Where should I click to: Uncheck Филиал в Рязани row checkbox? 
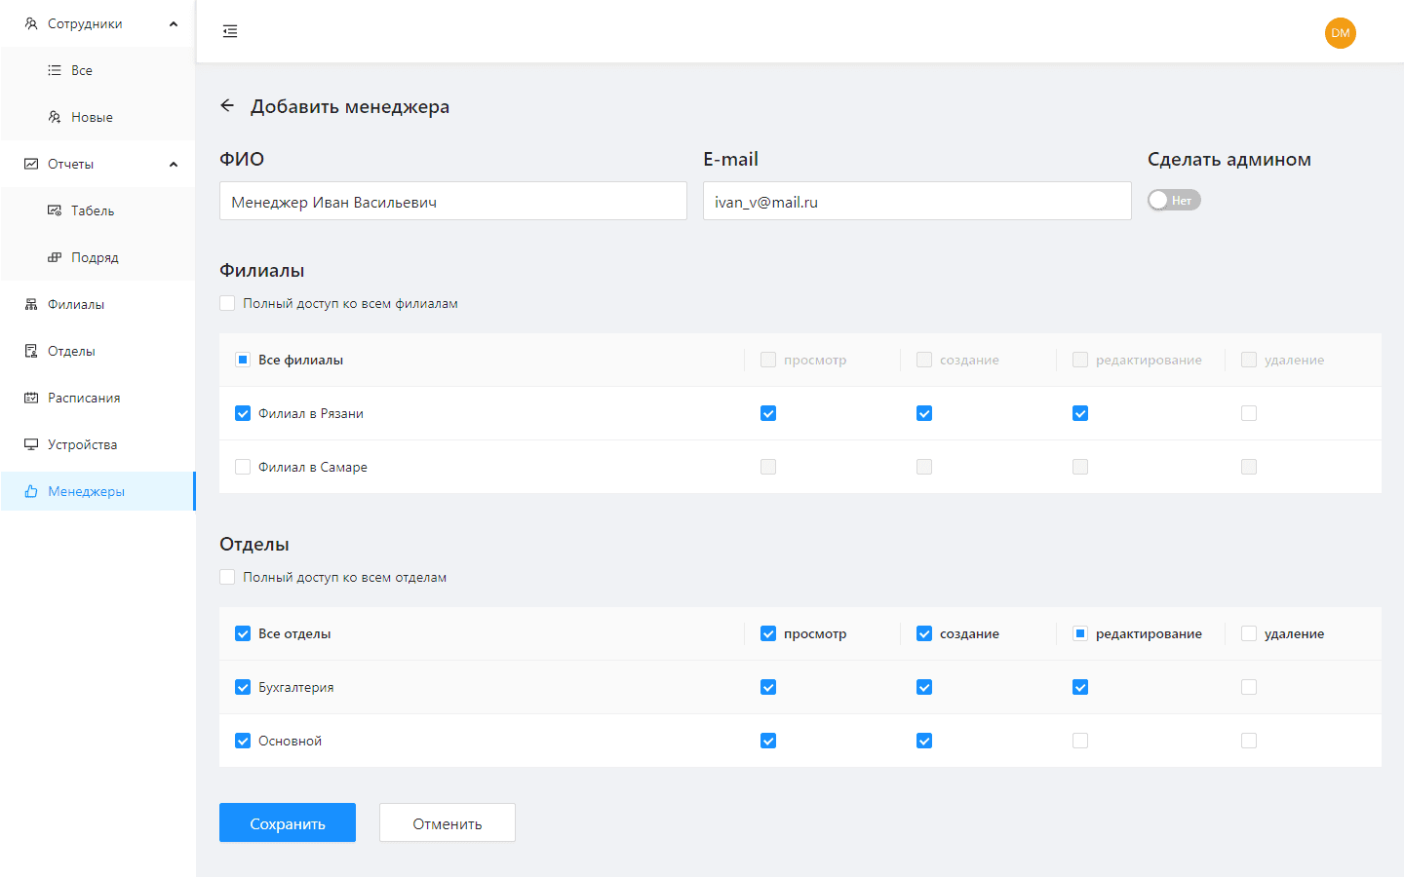tap(243, 413)
